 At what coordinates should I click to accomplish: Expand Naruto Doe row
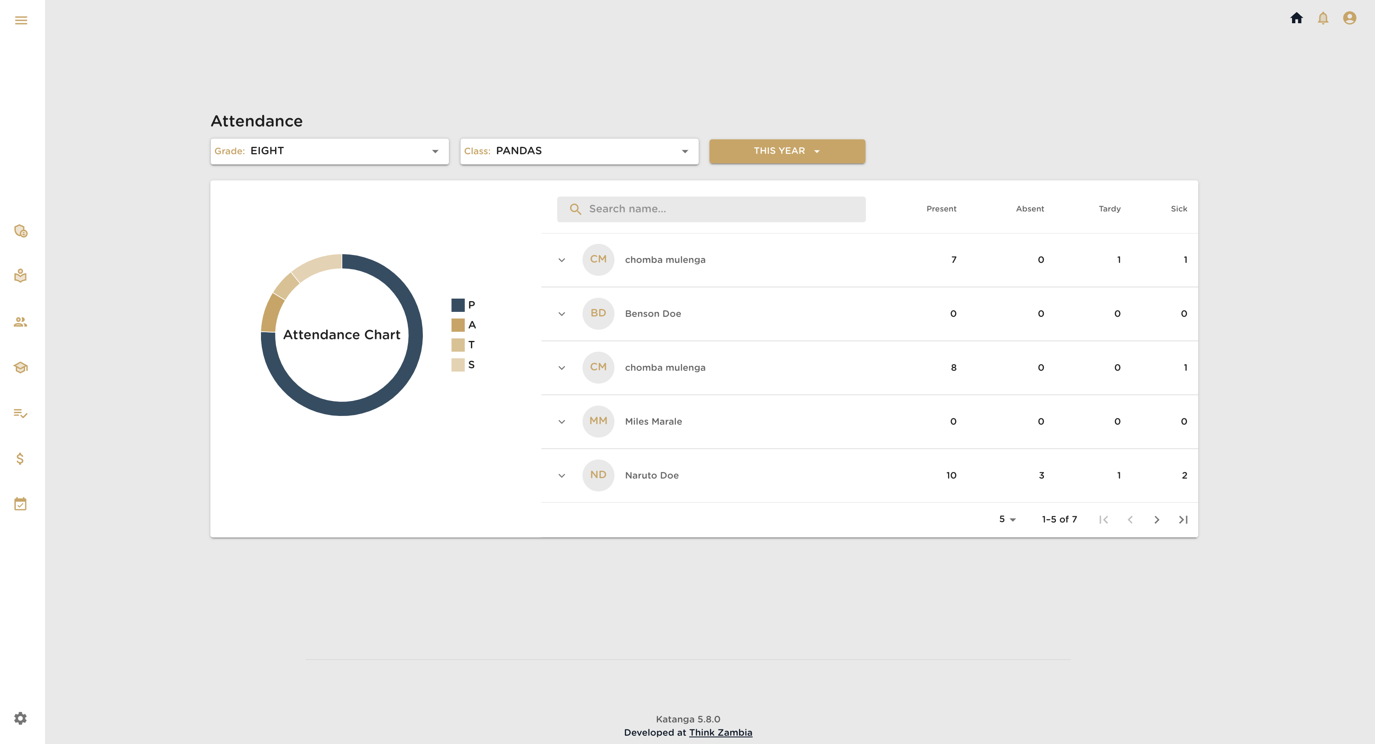click(x=561, y=476)
